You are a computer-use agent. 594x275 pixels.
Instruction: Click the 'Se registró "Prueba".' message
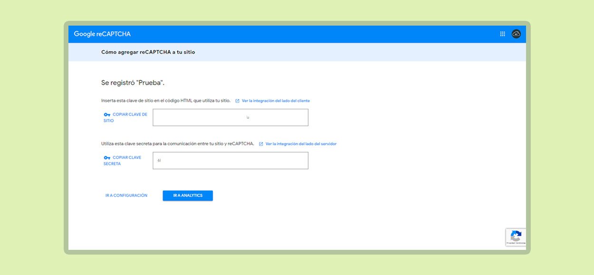(133, 82)
